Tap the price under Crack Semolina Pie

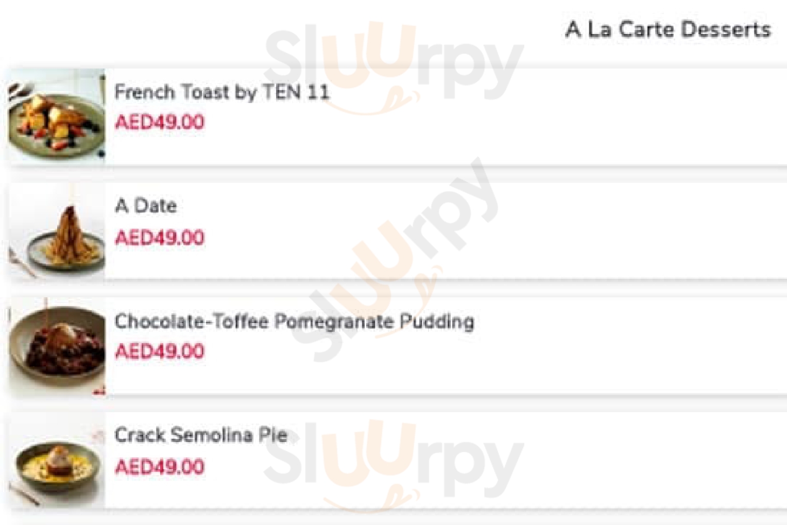point(160,467)
